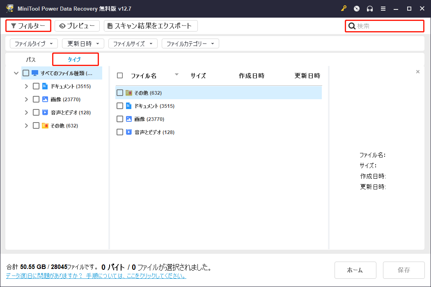Open the ファイルタイプ dropdown
431x287 pixels.
pyautogui.click(x=34, y=43)
